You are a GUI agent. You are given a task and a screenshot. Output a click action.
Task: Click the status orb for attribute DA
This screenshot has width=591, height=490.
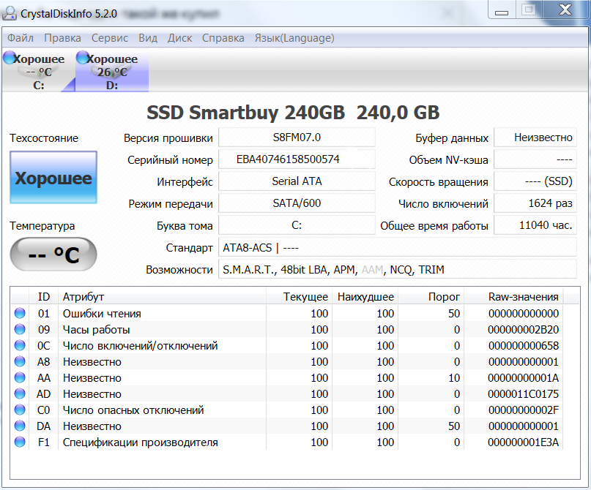click(x=20, y=426)
